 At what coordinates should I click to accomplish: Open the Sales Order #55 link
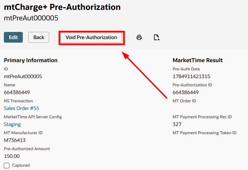(21, 108)
